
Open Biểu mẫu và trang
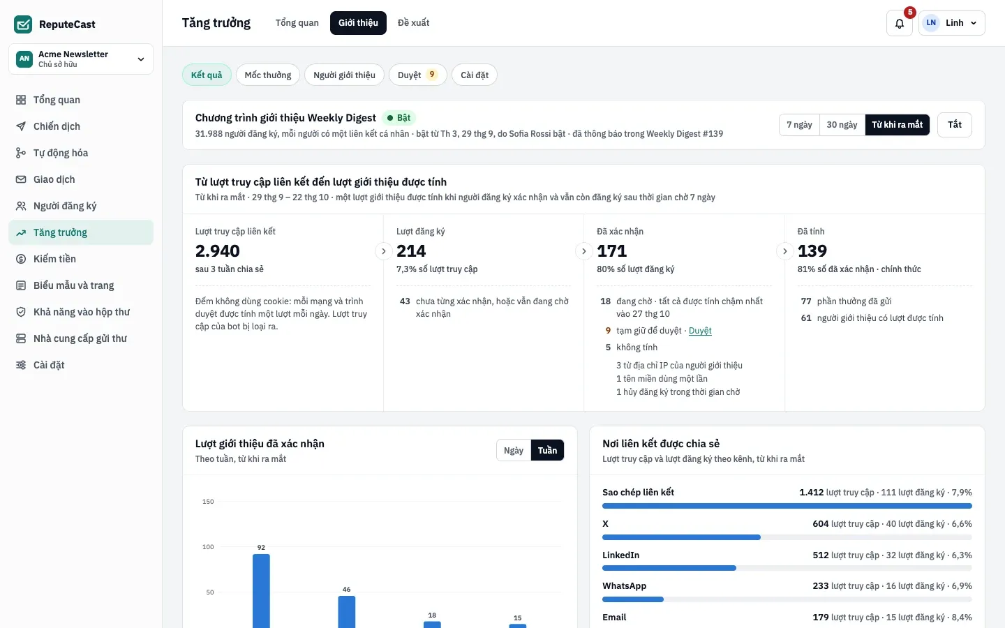81,285
